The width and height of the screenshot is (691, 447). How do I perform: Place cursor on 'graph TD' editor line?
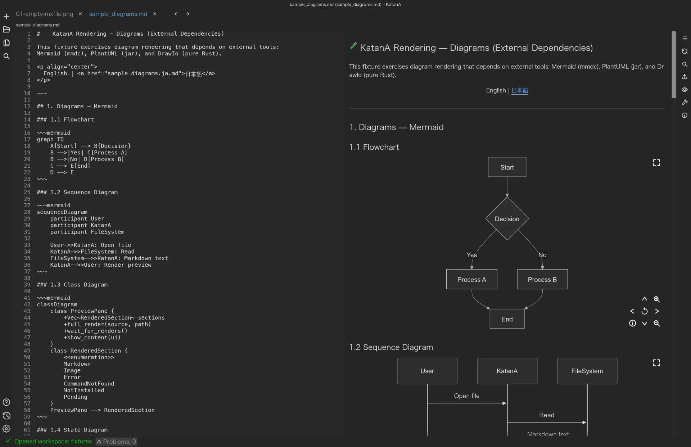coord(50,139)
